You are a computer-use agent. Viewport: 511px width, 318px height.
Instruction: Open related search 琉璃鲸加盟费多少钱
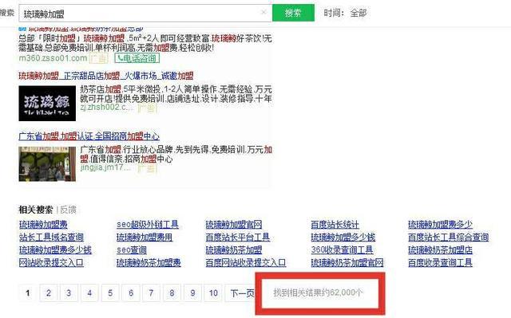point(55,249)
